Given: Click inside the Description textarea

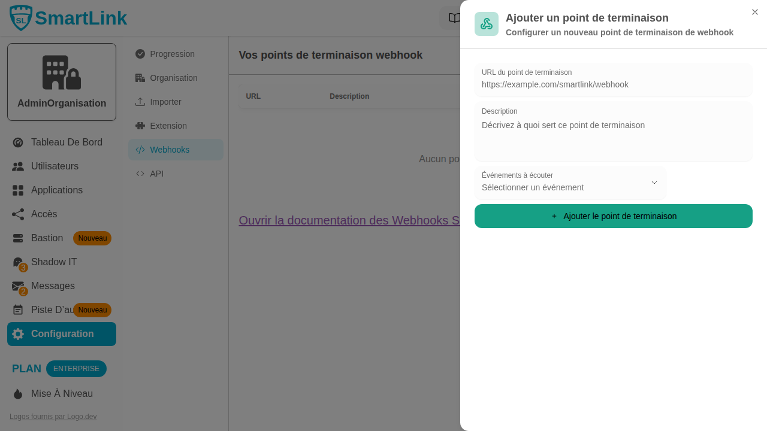Looking at the screenshot, I should tap(613, 132).
